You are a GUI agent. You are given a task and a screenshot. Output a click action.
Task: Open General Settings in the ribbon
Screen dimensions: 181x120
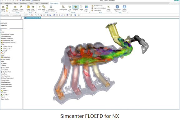point(3,8)
